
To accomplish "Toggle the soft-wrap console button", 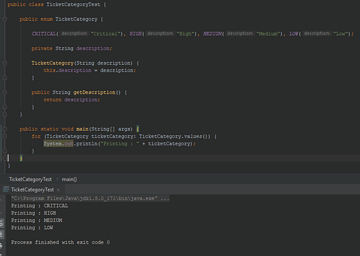I will [1, 223].
